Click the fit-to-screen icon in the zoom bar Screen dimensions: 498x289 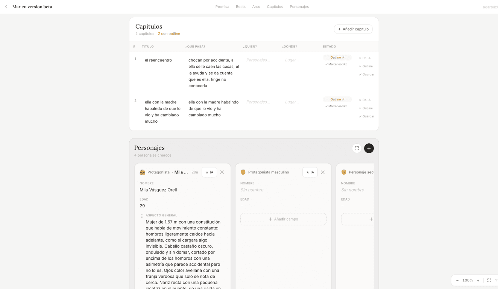click(x=489, y=280)
